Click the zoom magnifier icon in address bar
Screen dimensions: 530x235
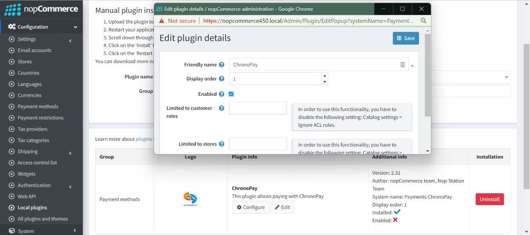click(x=423, y=21)
